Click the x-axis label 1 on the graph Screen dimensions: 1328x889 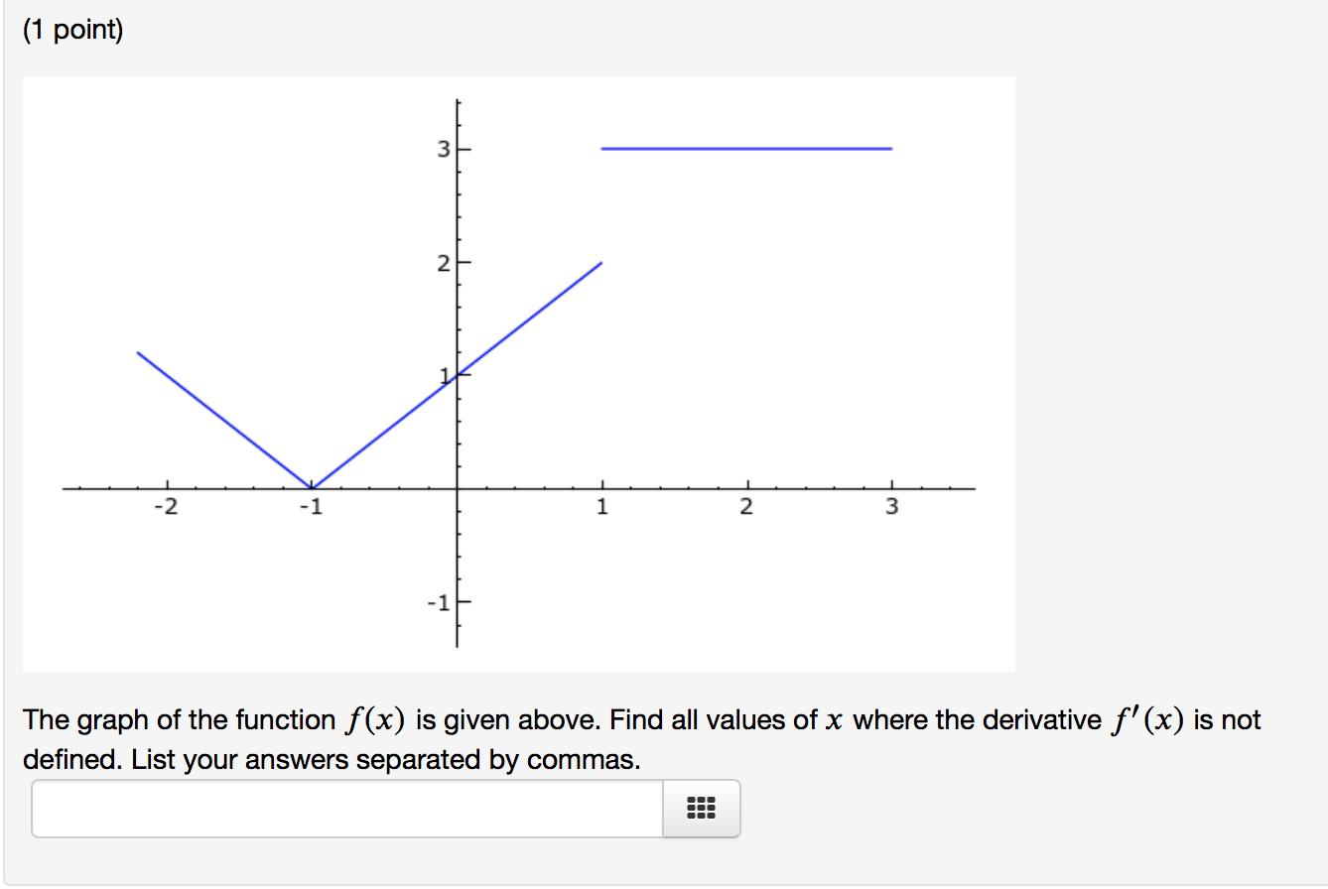coord(601,507)
